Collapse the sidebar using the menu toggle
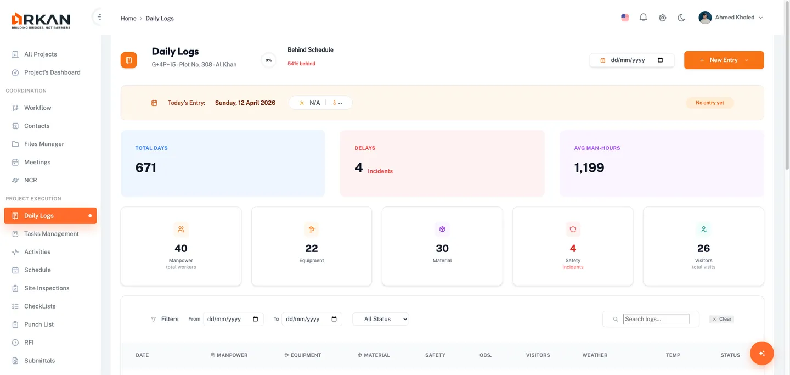Viewport: 790px width, 375px height. click(99, 17)
